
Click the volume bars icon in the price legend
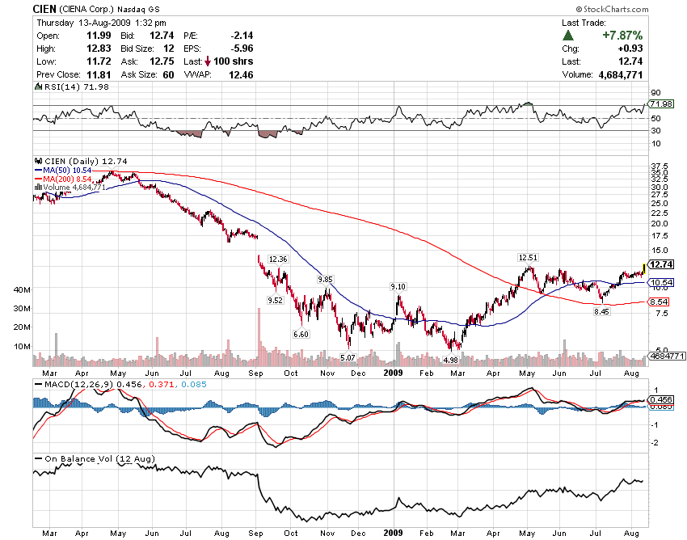click(39, 188)
